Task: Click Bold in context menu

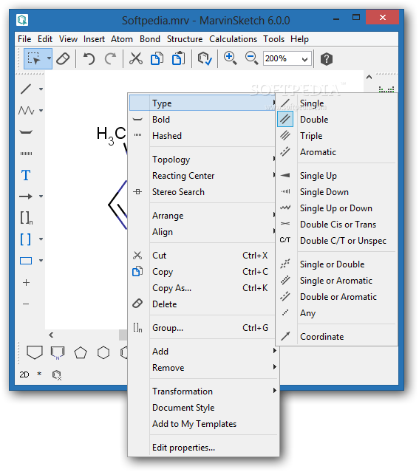Action: (202, 119)
